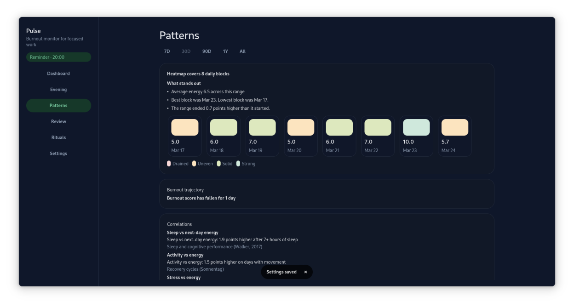Click the 'Burnout trajectory' label
574x307 pixels.
tap(185, 190)
